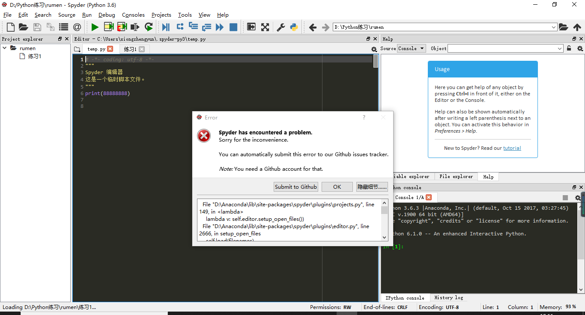Maximize the current pane

pos(251,27)
